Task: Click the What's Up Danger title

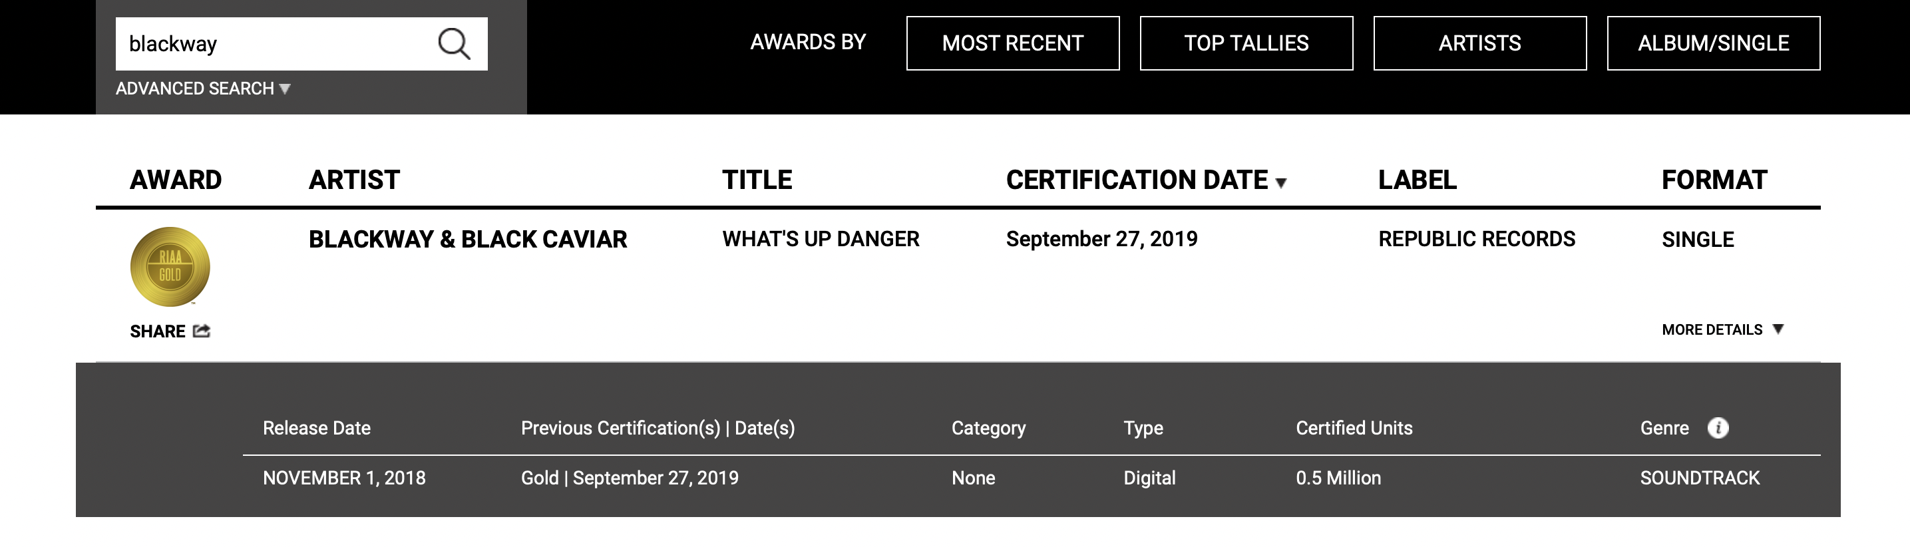Action: 821,239
